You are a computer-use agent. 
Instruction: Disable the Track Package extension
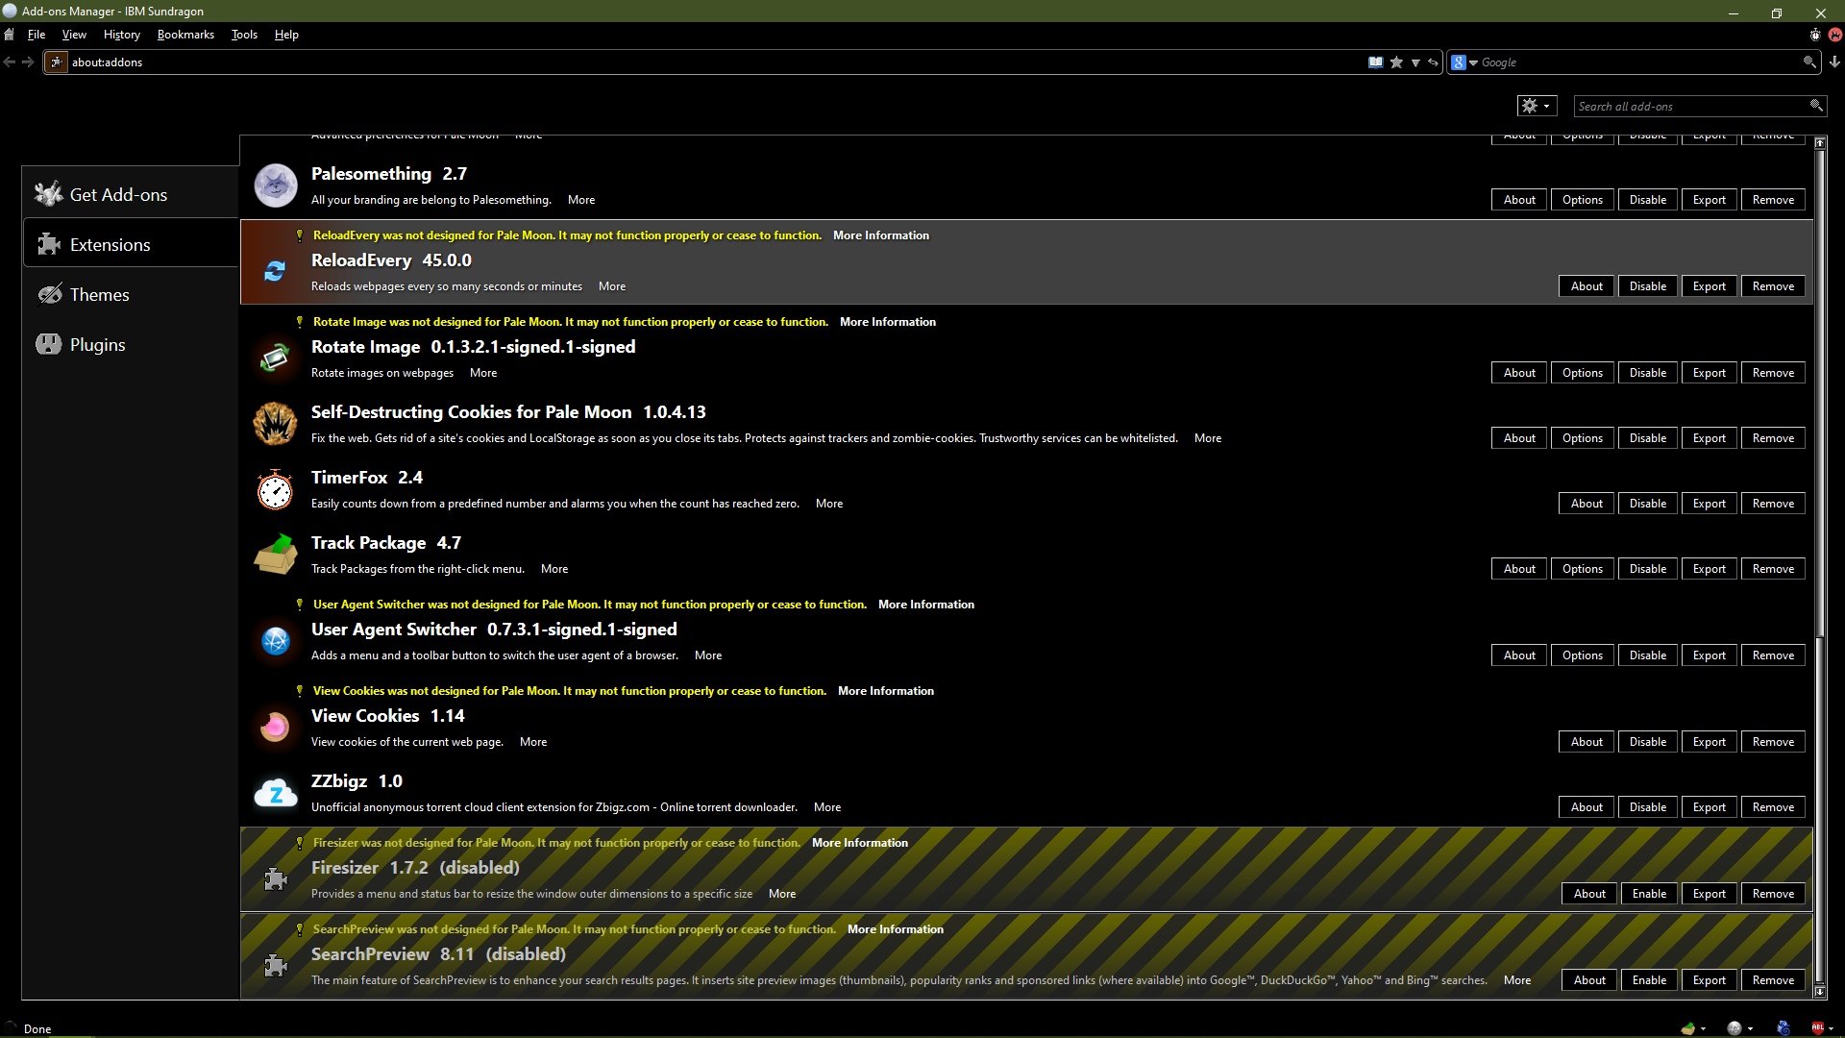click(1647, 569)
